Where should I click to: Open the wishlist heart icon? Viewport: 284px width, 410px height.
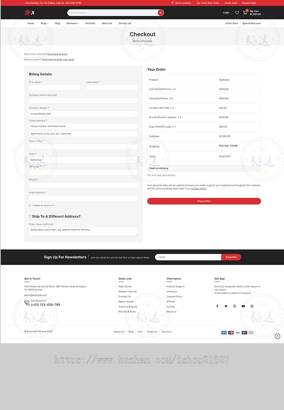click(237, 13)
